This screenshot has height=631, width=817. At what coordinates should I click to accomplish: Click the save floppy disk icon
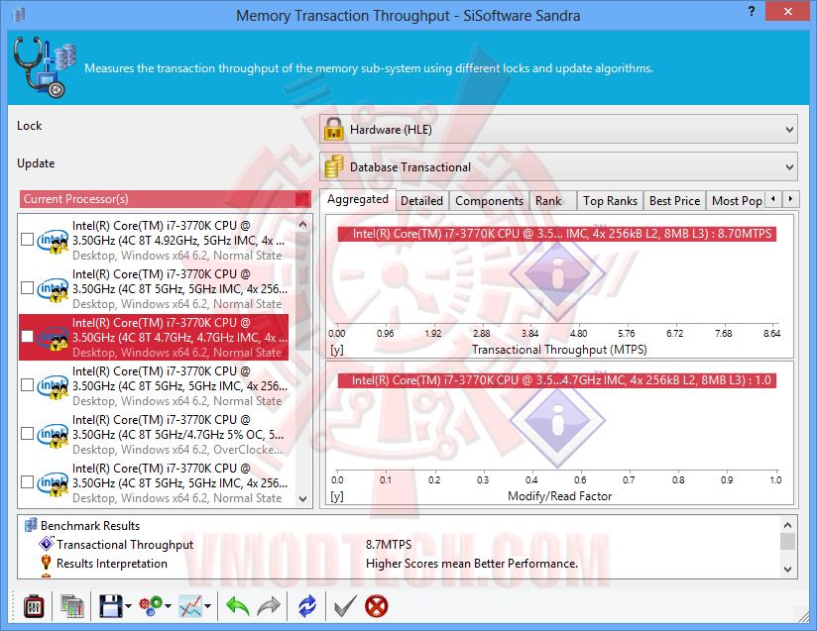pyautogui.click(x=110, y=606)
